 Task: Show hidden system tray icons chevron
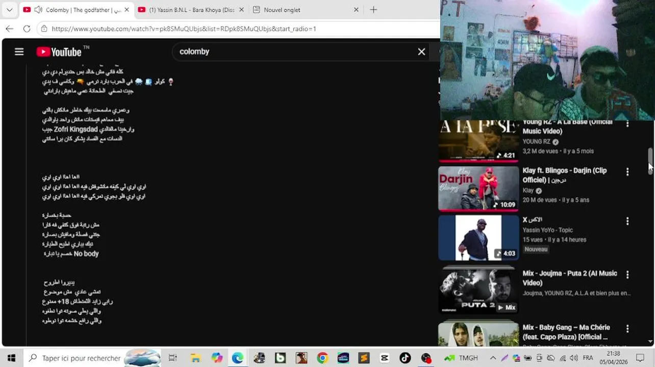pos(493,358)
